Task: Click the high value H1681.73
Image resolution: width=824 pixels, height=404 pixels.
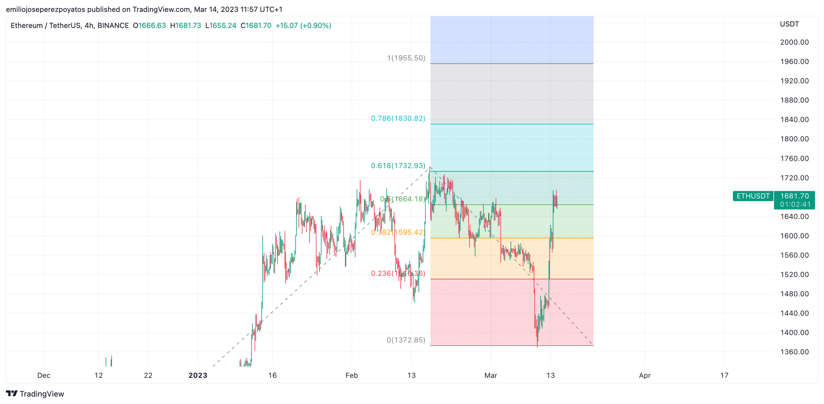Action: tap(185, 25)
